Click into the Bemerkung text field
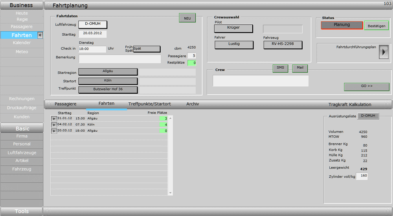 point(120,59)
